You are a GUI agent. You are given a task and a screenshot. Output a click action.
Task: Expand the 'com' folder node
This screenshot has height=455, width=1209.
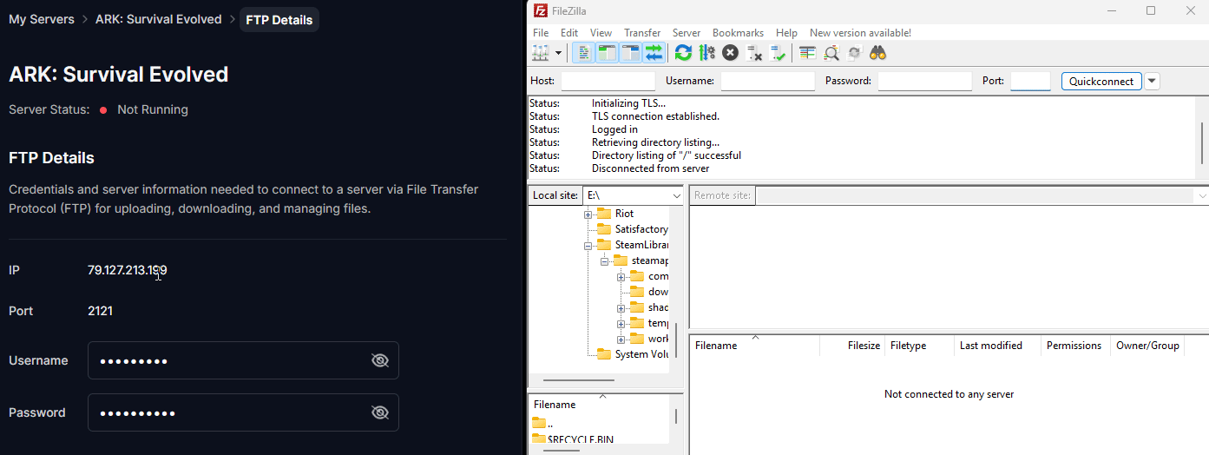coord(621,276)
